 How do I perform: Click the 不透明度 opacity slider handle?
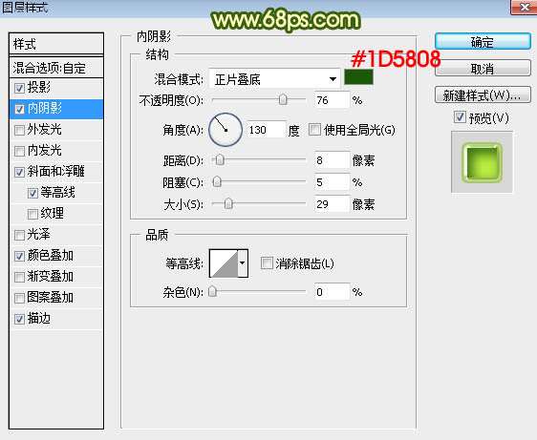click(283, 100)
